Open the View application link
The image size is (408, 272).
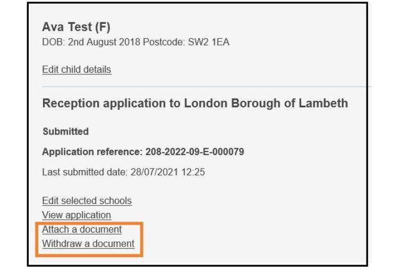[76, 215]
